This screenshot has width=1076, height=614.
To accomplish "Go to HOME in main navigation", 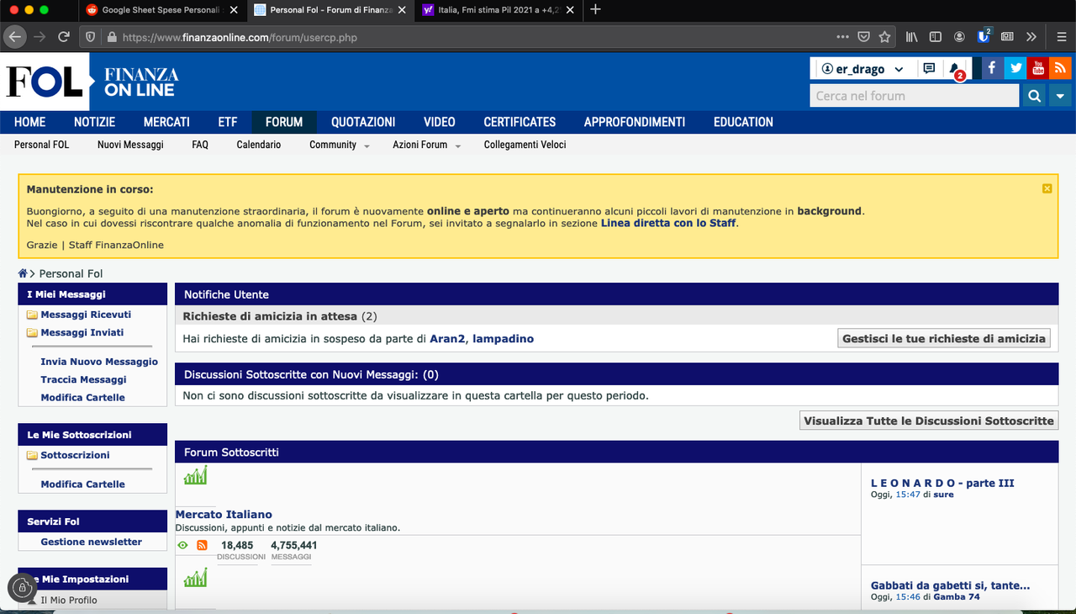I will coord(30,122).
